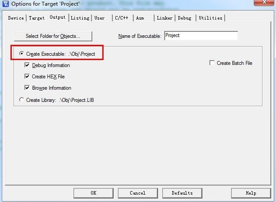
Task: Open the C/C++ tab
Action: point(123,18)
